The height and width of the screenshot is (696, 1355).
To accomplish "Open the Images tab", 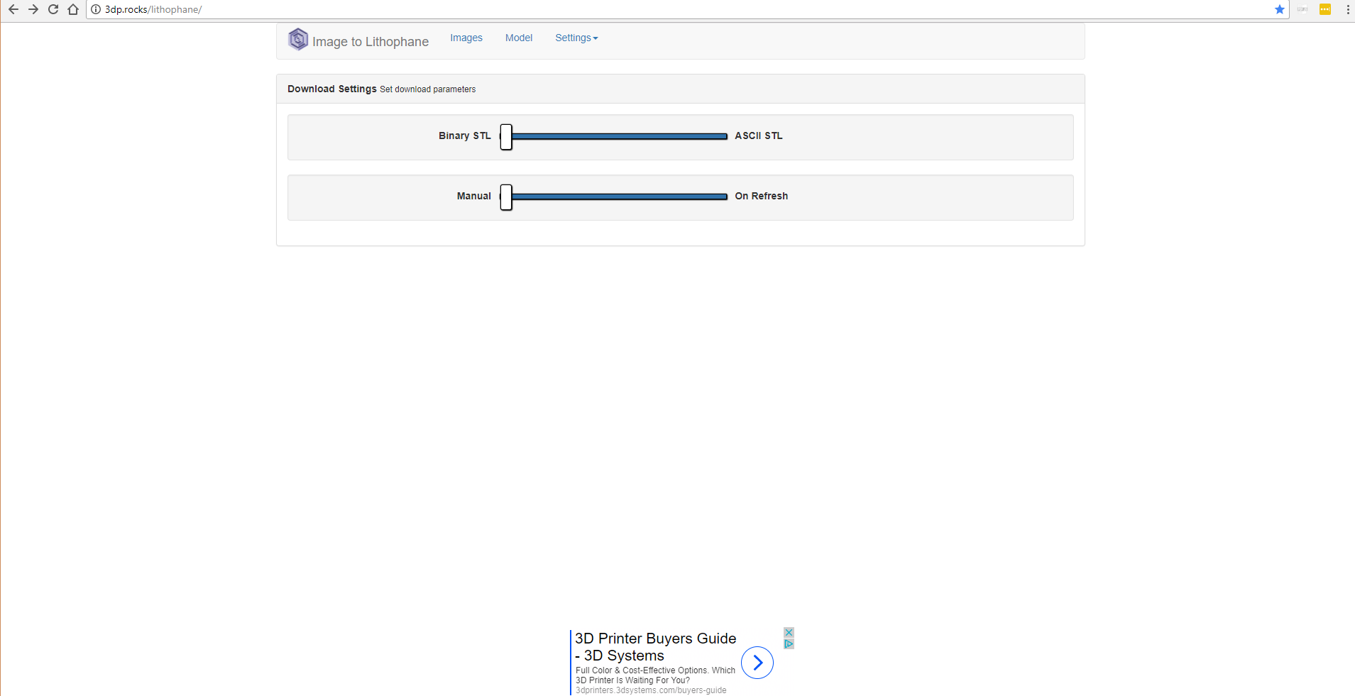I will 466,38.
